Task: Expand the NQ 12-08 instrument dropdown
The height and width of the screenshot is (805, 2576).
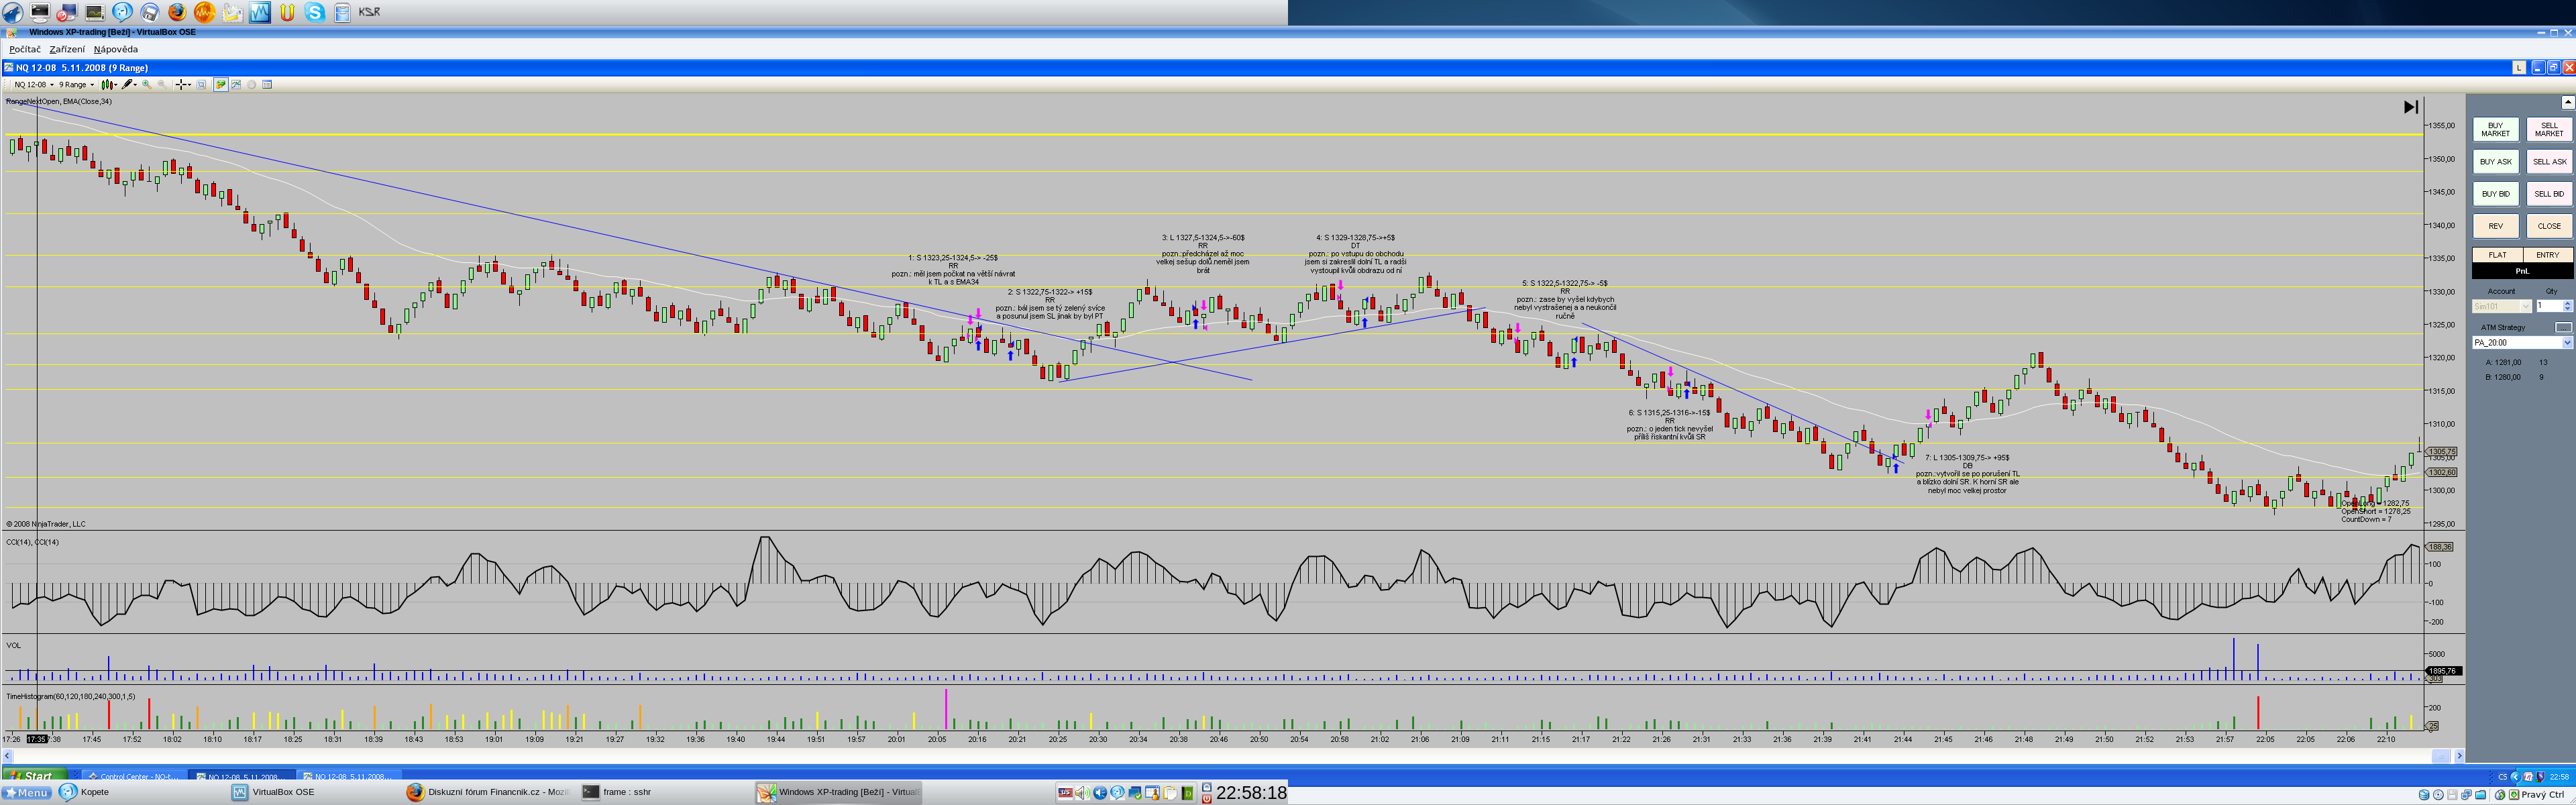Action: 52,85
